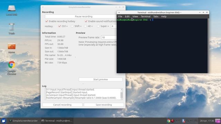Toggle Enable recording hotkey checkbox
The height and width of the screenshot is (124, 221).
point(47,21)
